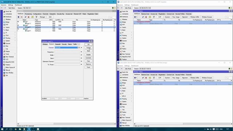The image size is (233, 131).
Task: Open Registration Table tab in CAPsMAN
Action: [92, 14]
